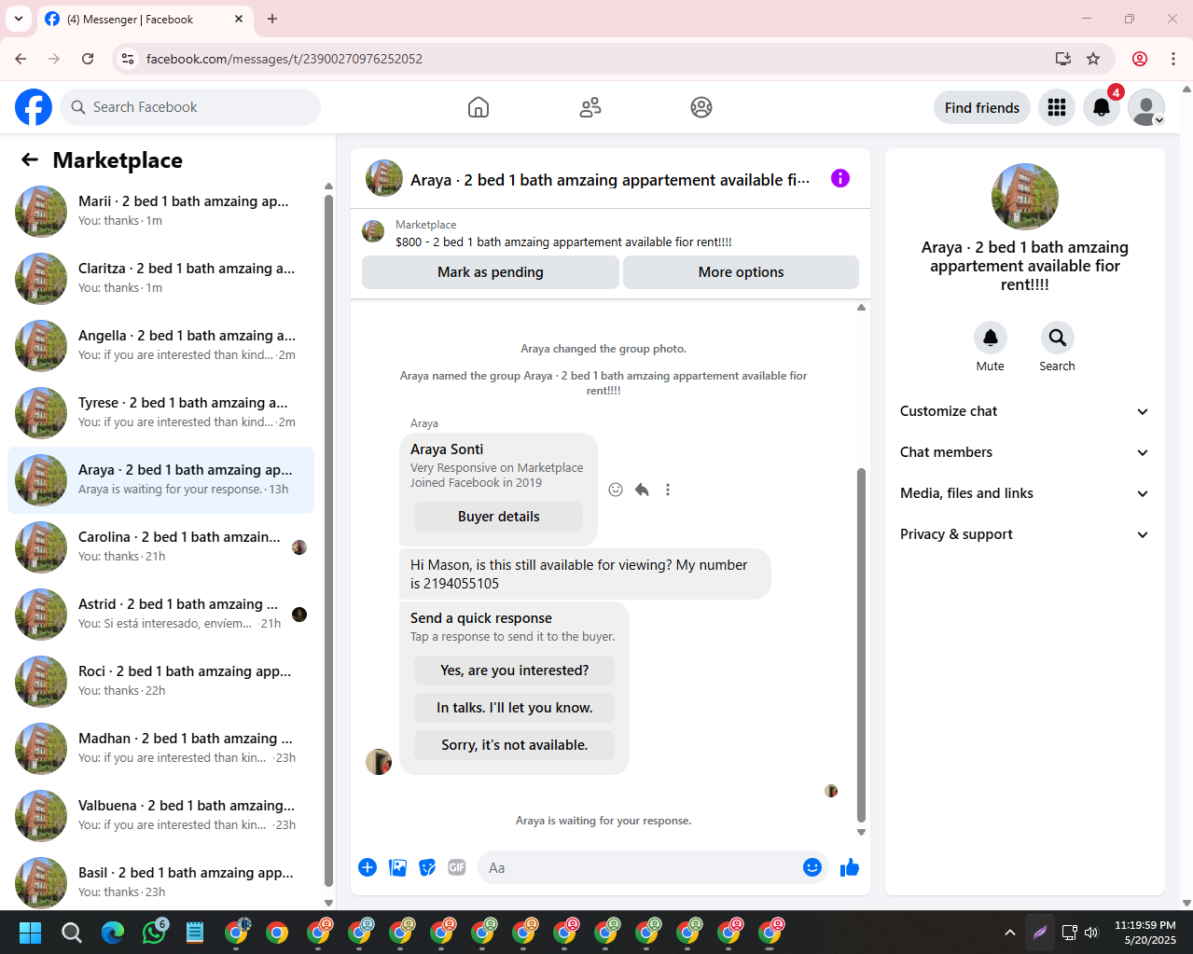1193x954 pixels.
Task: Click the Search Facebook field
Action: [x=190, y=107]
